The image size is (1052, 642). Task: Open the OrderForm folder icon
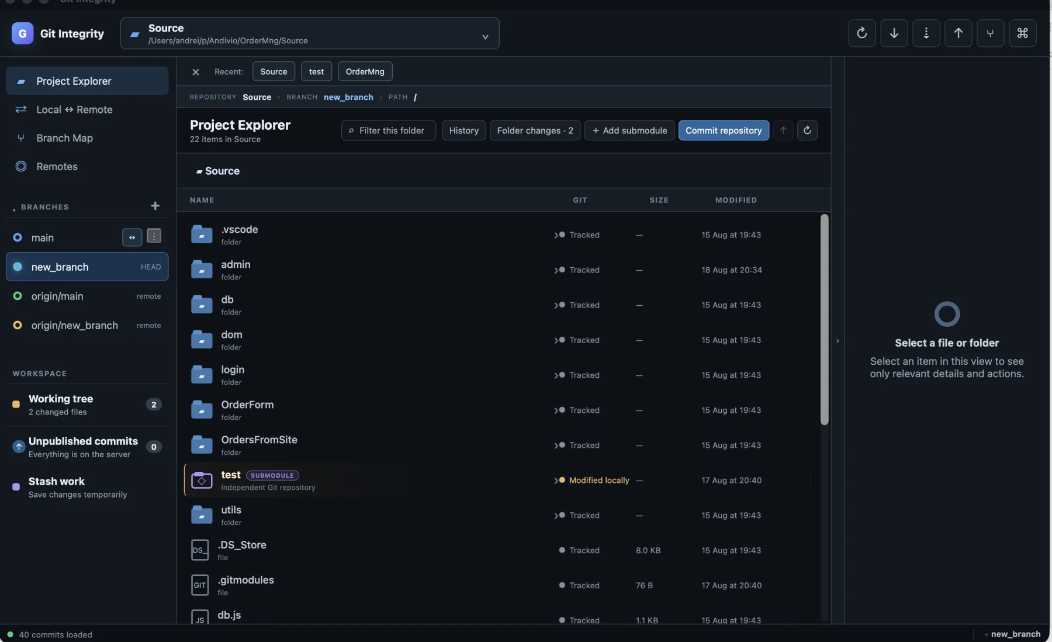coord(202,410)
